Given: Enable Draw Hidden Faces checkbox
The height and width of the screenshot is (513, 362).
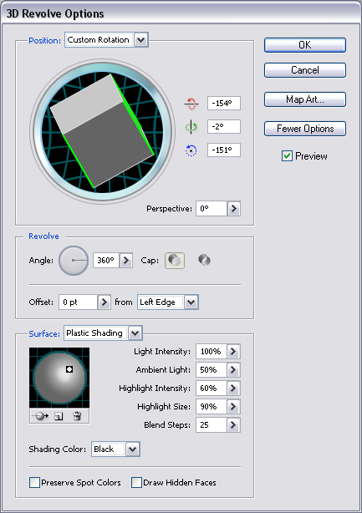Looking at the screenshot, I should 136,483.
